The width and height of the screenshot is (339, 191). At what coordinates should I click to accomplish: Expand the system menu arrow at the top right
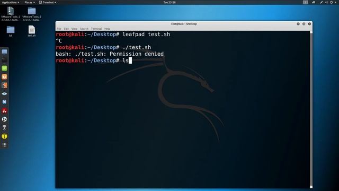point(336,2)
